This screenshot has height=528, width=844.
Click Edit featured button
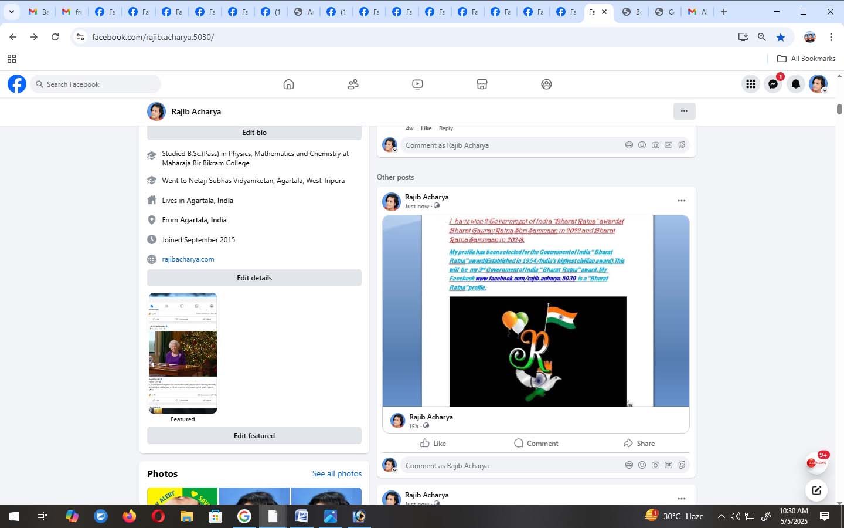coord(254,436)
